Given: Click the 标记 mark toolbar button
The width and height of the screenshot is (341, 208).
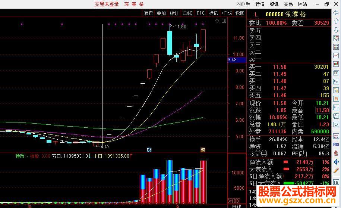Looking at the screenshot, I should (x=213, y=13).
